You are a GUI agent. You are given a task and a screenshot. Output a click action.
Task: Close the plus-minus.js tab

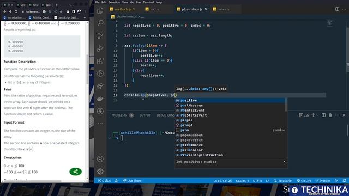206,9
